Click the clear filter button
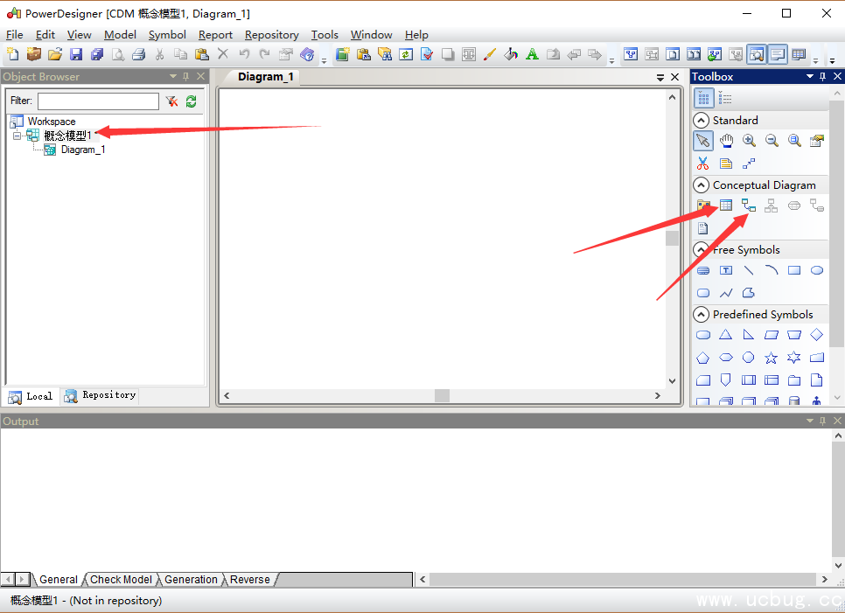845x613 pixels. (172, 101)
